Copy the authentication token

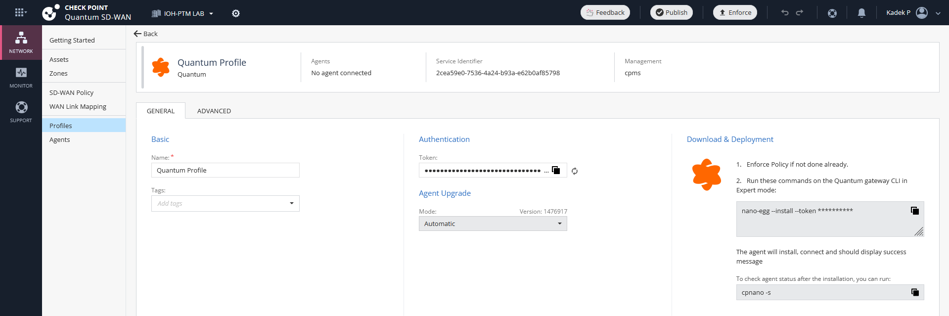pyautogui.click(x=556, y=170)
